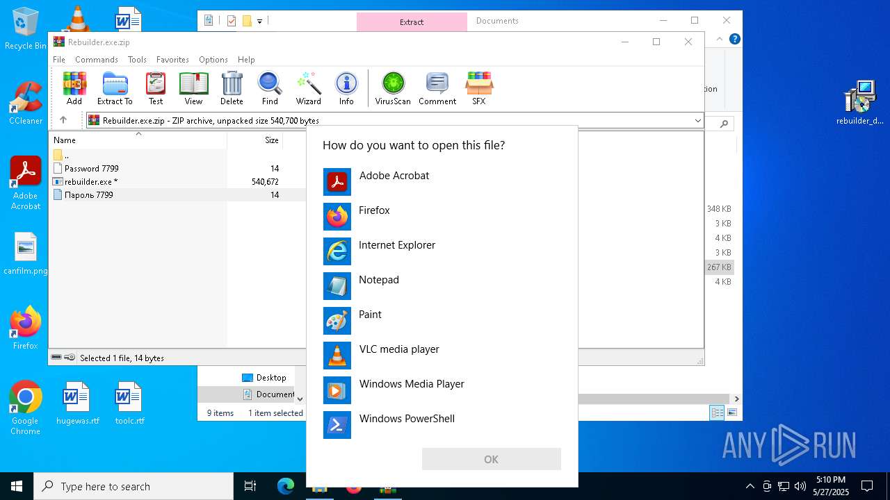Open Firefox desktop shortcut
This screenshot has height=500, width=890.
coord(26,328)
